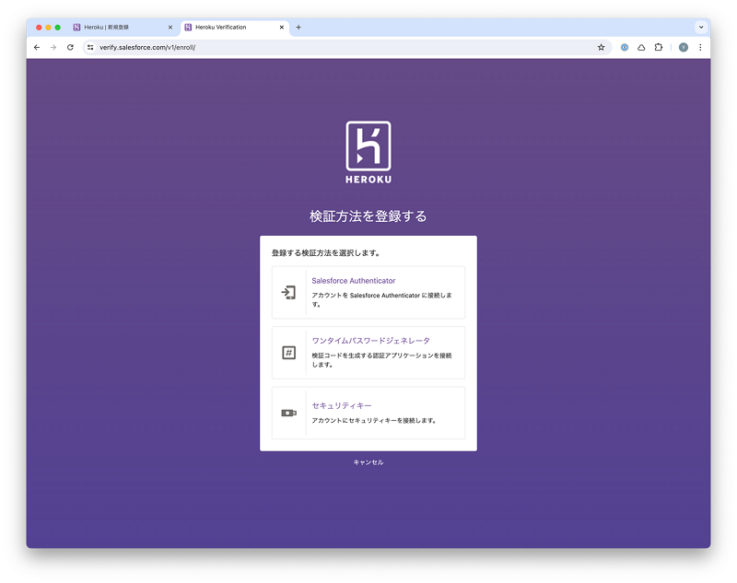This screenshot has width=737, height=583.
Task: Choose the Salesforce Authenticator link
Action: tap(354, 281)
